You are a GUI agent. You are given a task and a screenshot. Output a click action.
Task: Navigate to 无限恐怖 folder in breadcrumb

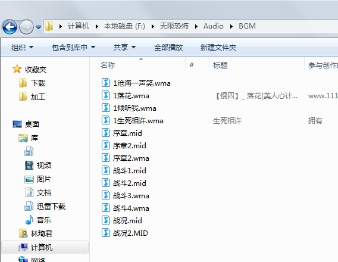click(x=174, y=26)
